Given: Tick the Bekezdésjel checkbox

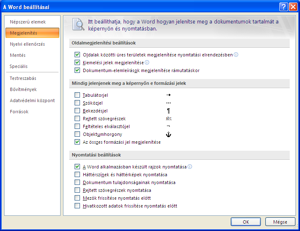Looking at the screenshot, I should pyautogui.click(x=77, y=111).
